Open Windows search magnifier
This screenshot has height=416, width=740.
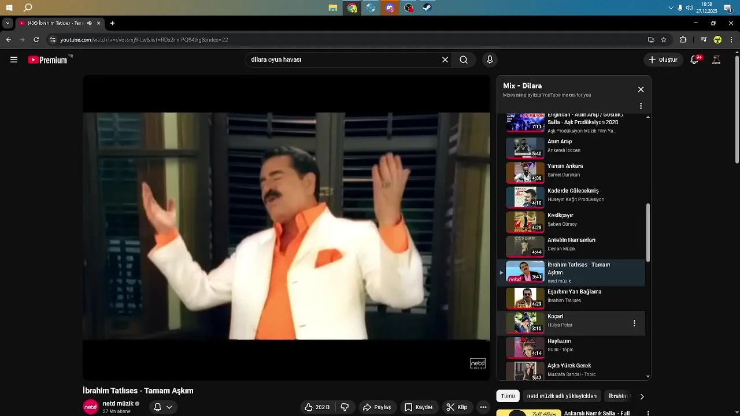pos(28,8)
